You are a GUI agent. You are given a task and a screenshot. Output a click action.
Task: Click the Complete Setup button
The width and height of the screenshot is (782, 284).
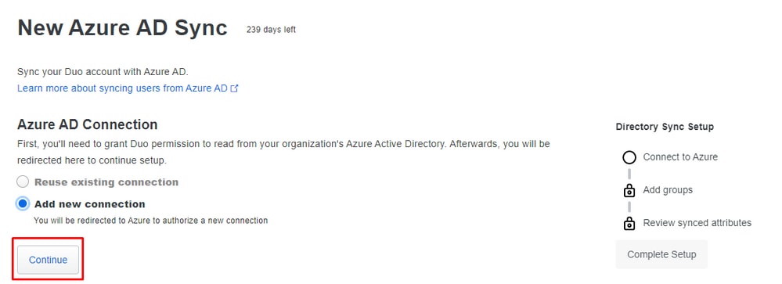(661, 254)
